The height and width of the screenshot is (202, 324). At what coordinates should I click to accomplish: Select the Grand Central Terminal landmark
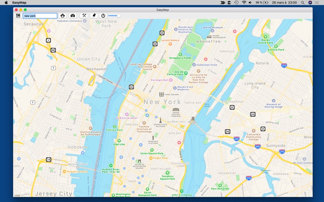pyautogui.click(x=175, y=109)
